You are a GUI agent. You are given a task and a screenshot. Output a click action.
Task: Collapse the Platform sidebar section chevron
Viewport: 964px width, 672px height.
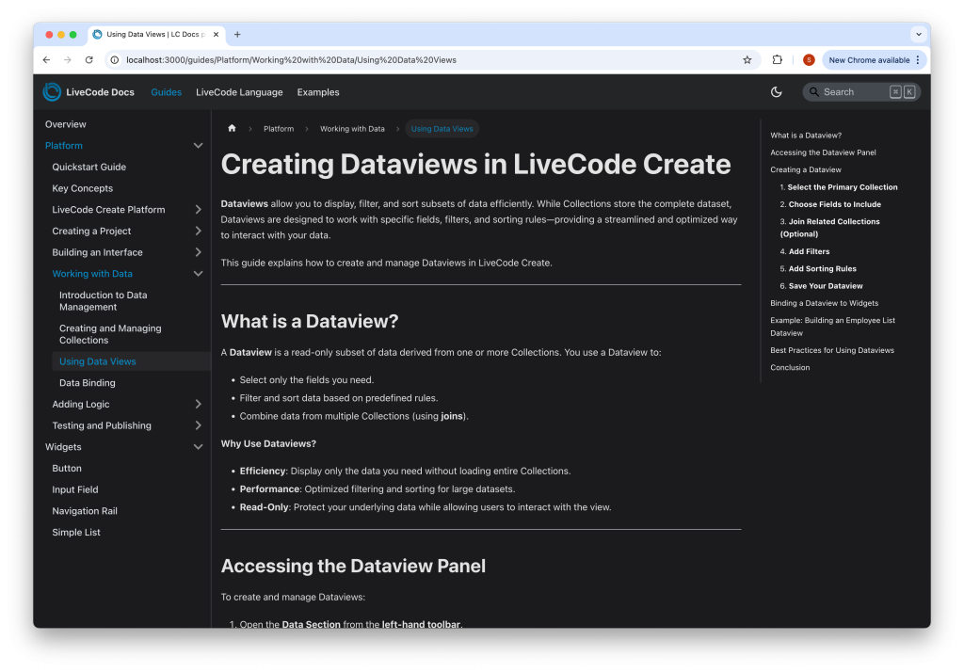coord(198,146)
